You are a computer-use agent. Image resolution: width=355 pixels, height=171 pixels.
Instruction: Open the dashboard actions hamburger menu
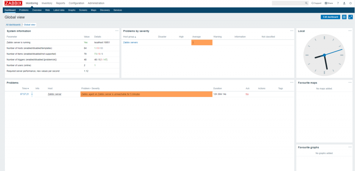(x=344, y=17)
